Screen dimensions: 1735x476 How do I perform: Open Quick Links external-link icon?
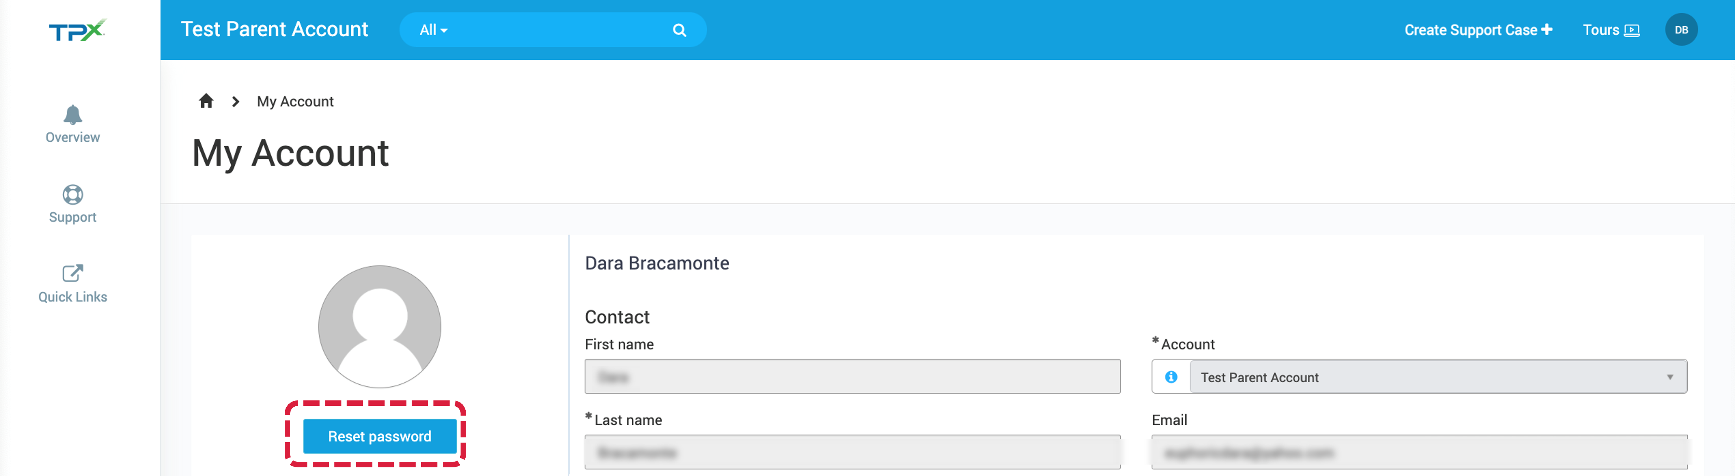tap(73, 273)
